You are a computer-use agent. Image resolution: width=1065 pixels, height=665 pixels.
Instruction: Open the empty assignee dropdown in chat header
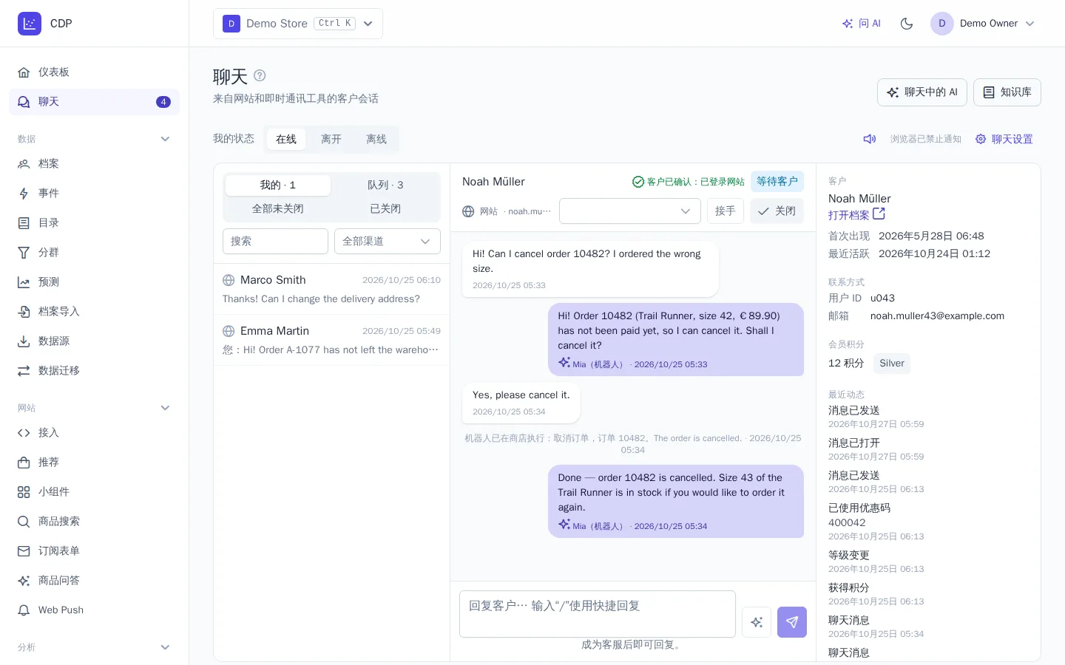pos(630,211)
